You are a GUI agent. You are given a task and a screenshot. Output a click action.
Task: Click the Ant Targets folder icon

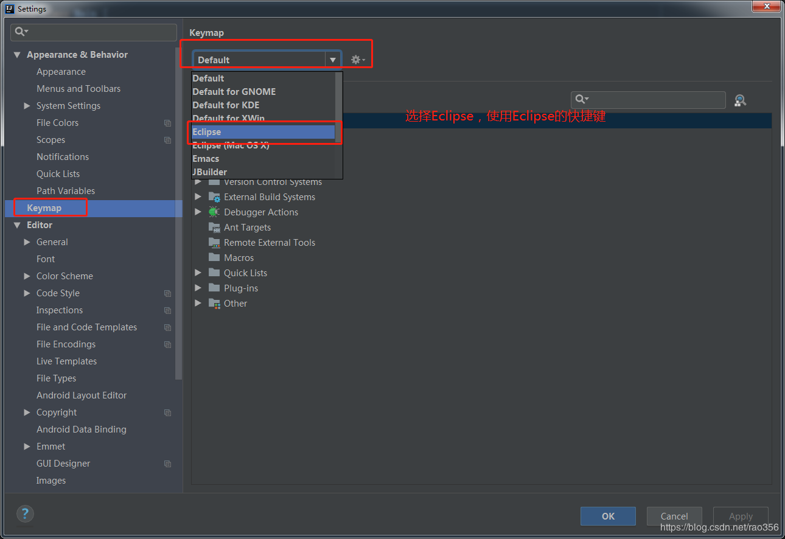[214, 227]
